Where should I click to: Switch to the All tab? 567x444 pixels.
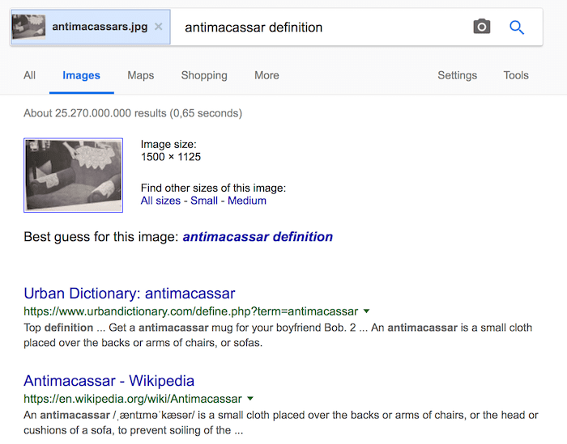(30, 75)
